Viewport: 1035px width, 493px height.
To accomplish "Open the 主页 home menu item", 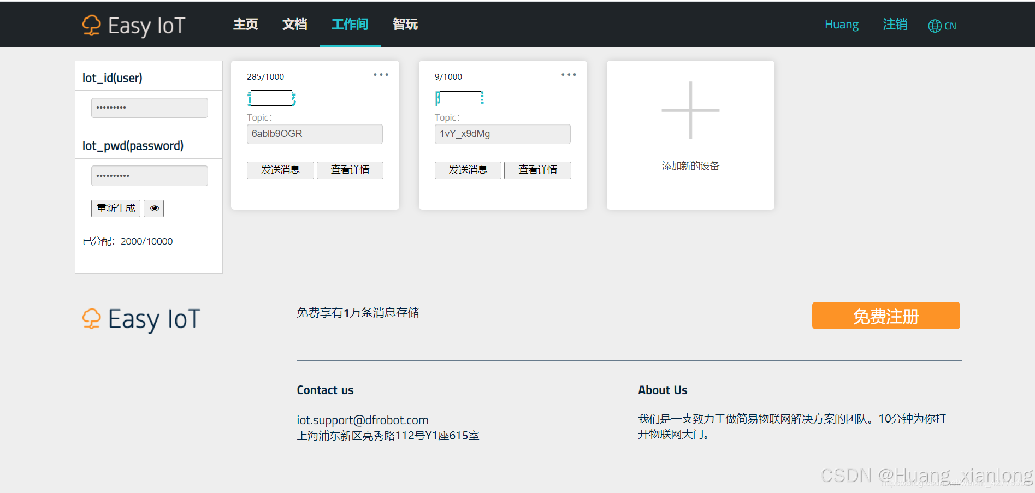I will coord(245,24).
